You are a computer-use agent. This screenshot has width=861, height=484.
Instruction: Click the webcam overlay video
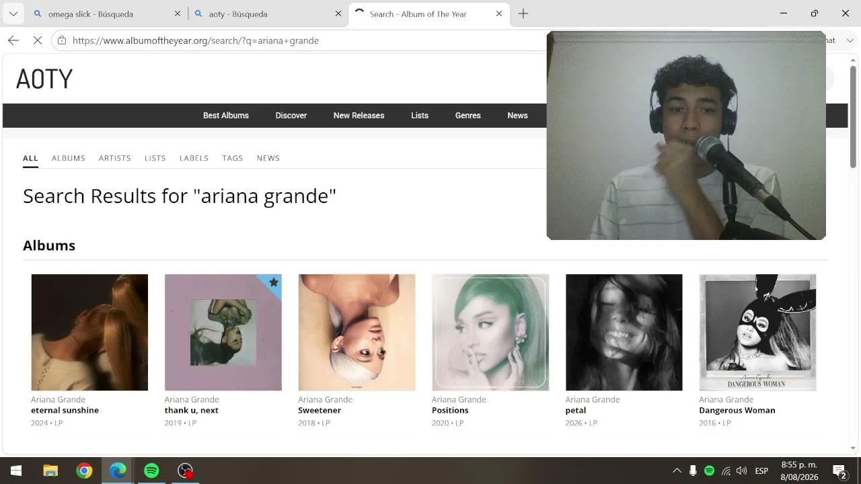tap(686, 135)
